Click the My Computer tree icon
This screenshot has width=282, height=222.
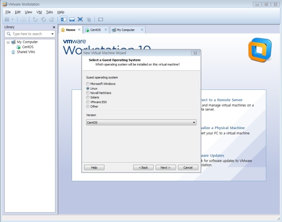13,42
